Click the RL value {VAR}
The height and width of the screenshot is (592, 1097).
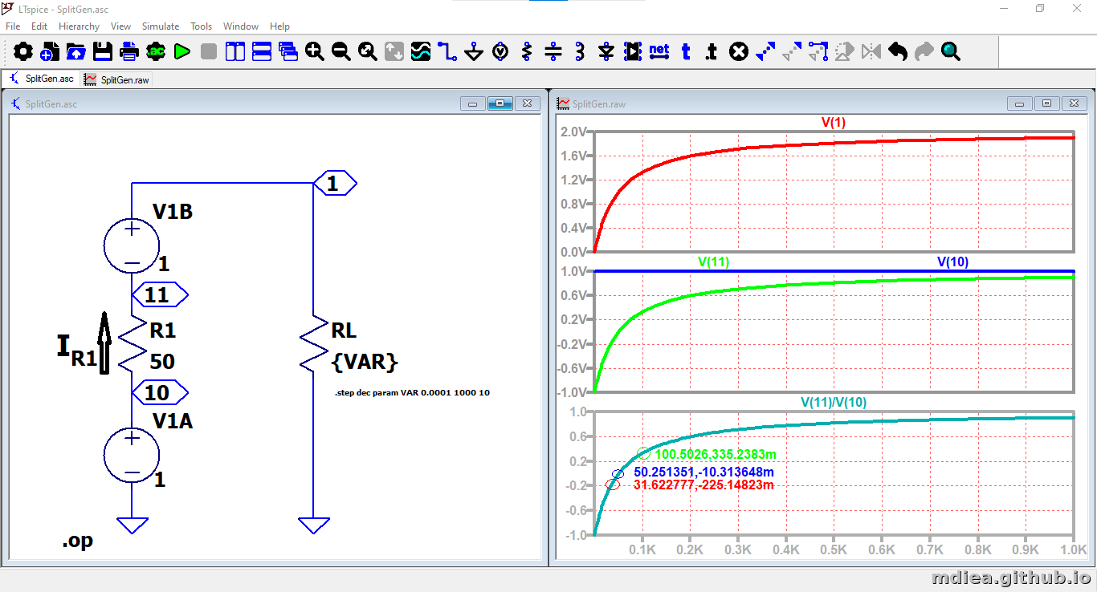click(x=365, y=362)
